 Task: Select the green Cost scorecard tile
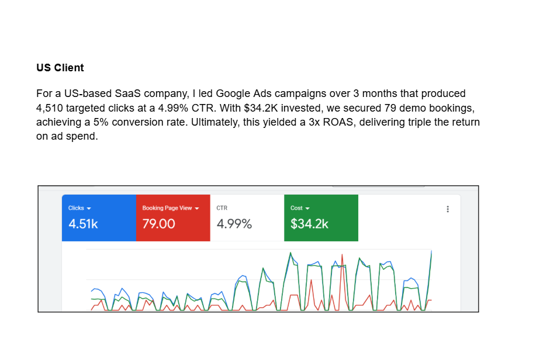[x=321, y=218]
